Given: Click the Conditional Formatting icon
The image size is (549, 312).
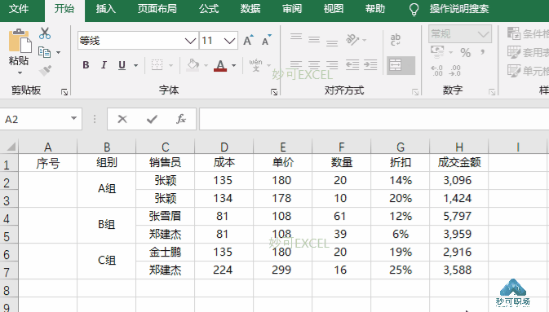Looking at the screenshot, I should pos(514,33).
